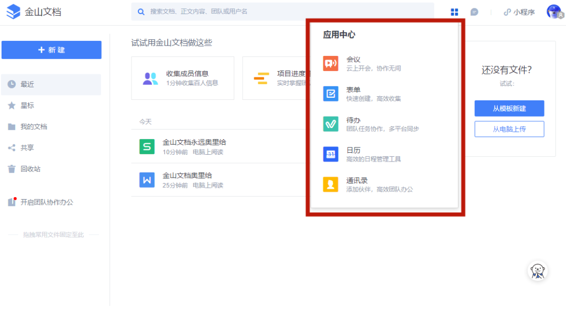Click the people icon on 收集成员信息 card

point(150,78)
